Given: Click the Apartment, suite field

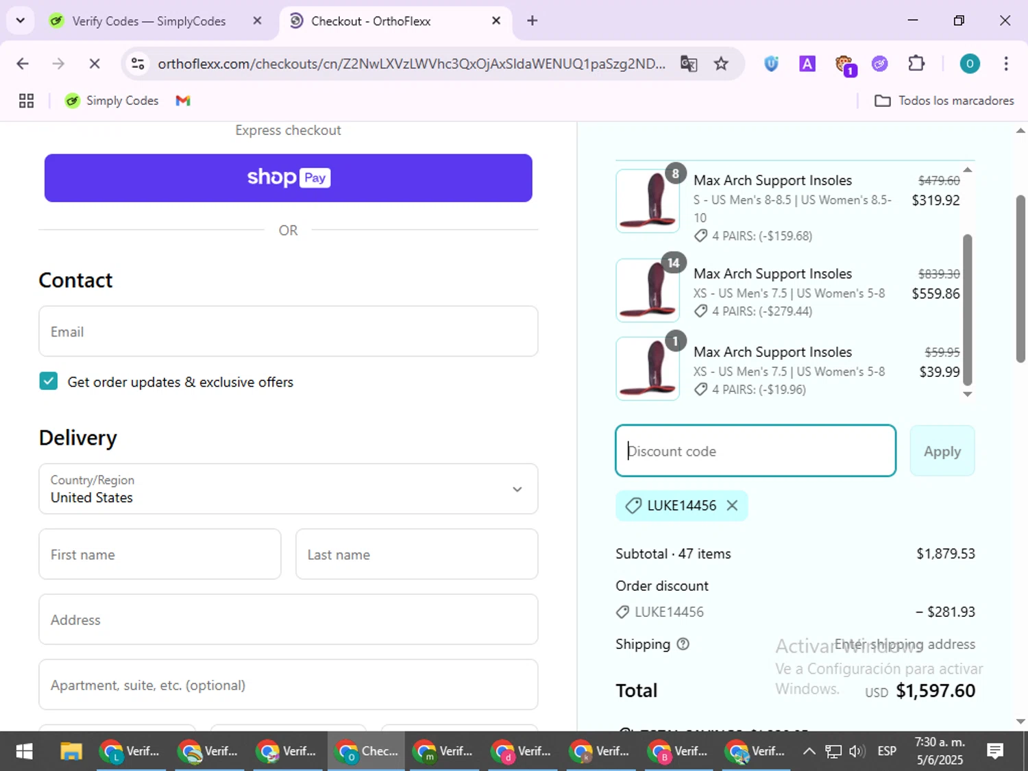Looking at the screenshot, I should click(x=289, y=685).
